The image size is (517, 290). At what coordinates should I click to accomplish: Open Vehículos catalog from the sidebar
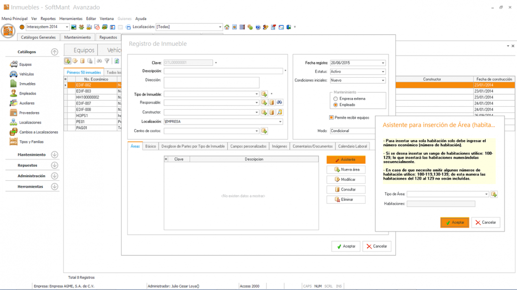coord(26,74)
